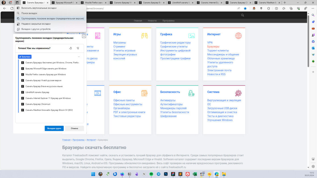Close the group similar tabs panel

[x=84, y=36]
